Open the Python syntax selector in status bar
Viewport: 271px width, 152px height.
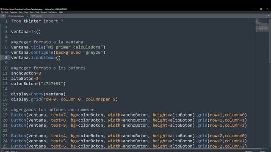point(263,151)
